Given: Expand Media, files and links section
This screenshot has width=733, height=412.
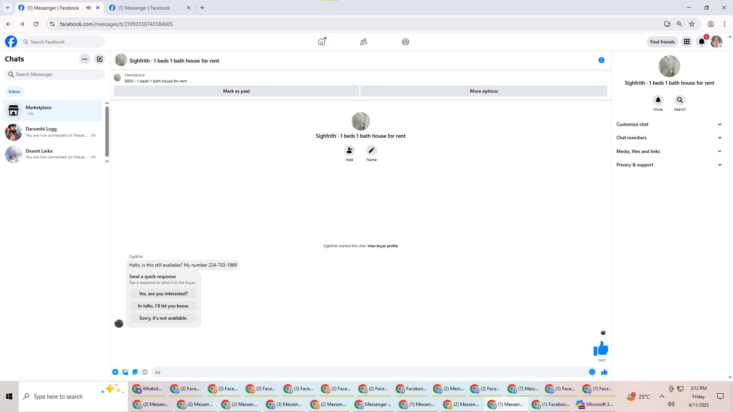Looking at the screenshot, I should [x=669, y=151].
